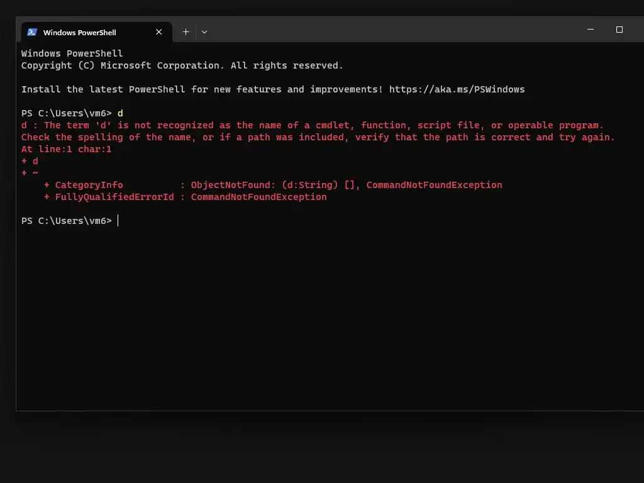Click the 'CommandNotFoundException' FullyQualifiedErrorId text
This screenshot has width=644, height=483.
(x=258, y=197)
